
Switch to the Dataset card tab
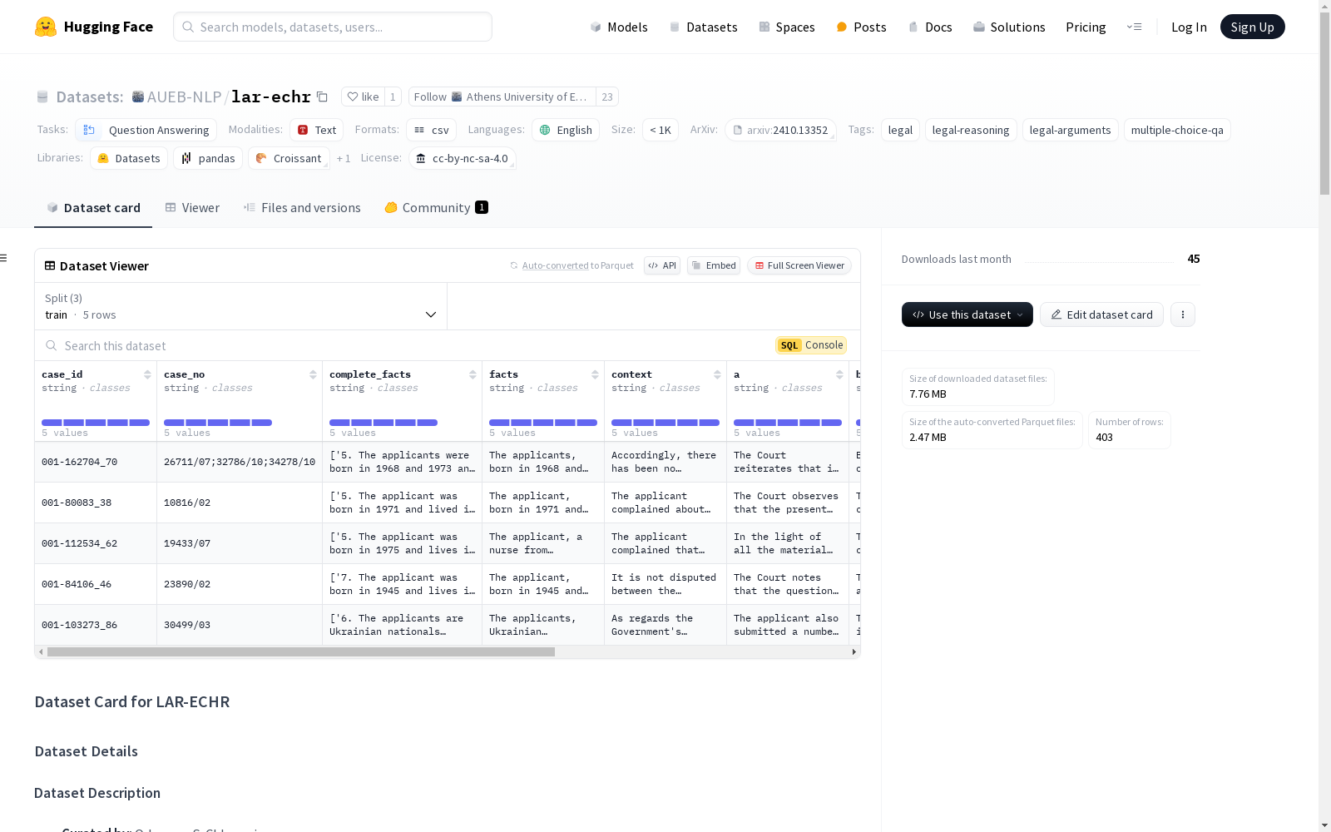pos(93,207)
